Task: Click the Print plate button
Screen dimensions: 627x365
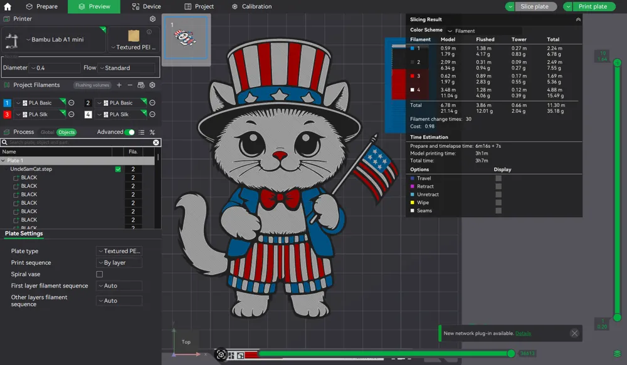Action: (593, 6)
